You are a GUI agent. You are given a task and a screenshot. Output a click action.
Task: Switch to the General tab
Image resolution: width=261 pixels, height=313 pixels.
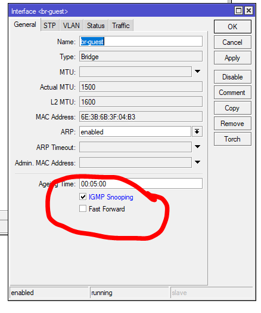(25, 24)
